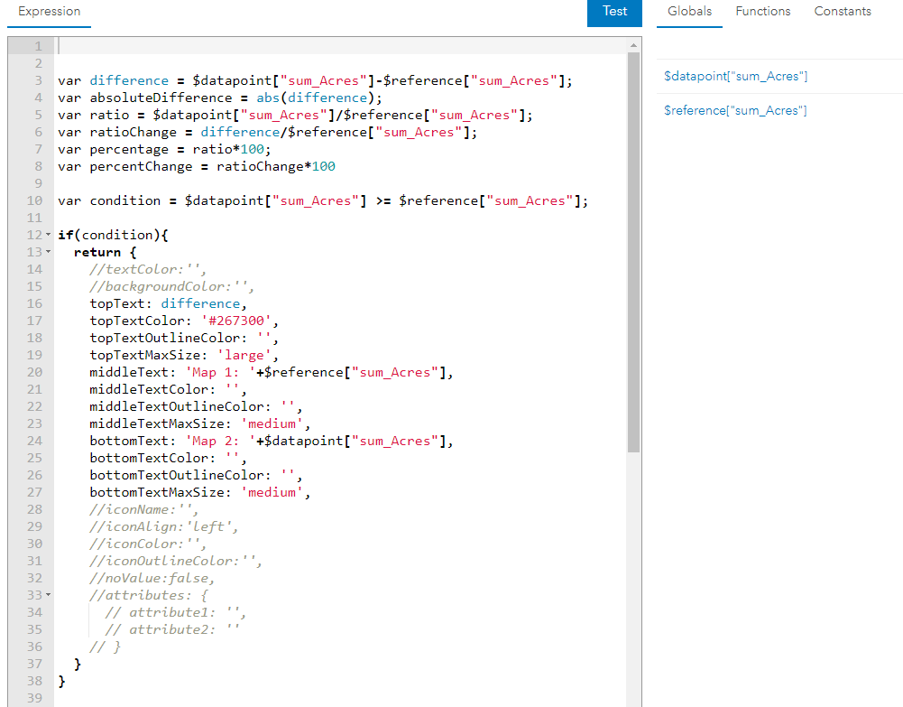
Task: Click the editor scroll up arrow
Action: pos(633,45)
